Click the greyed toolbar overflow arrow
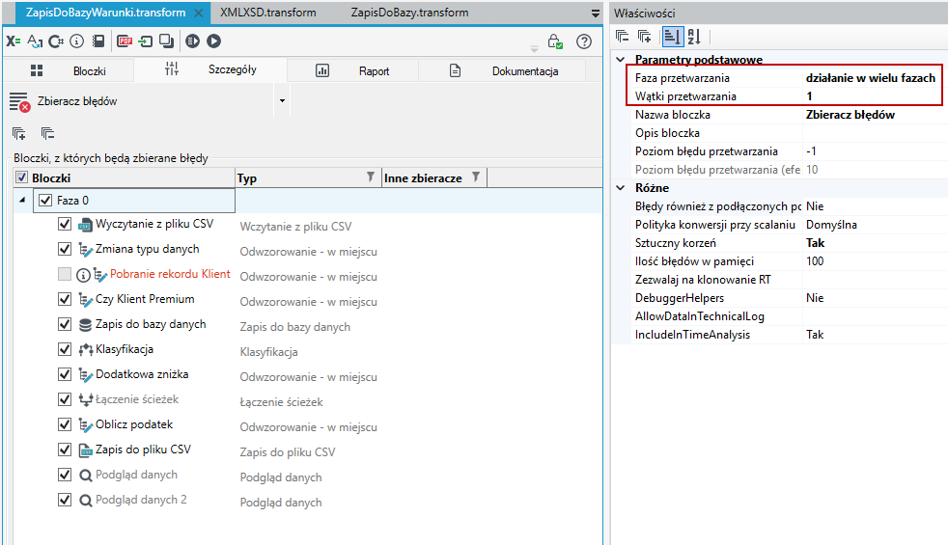The width and height of the screenshot is (948, 545). [x=534, y=48]
